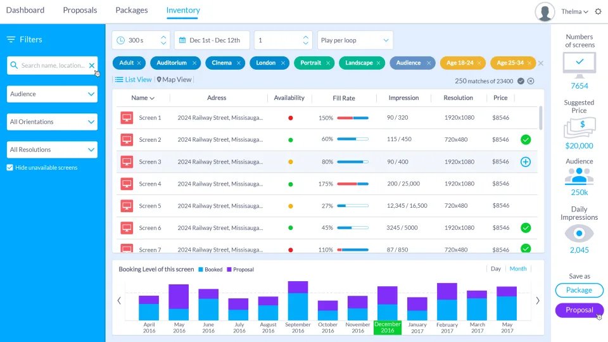The width and height of the screenshot is (608, 342).
Task: Save as Package button
Action: click(x=579, y=290)
